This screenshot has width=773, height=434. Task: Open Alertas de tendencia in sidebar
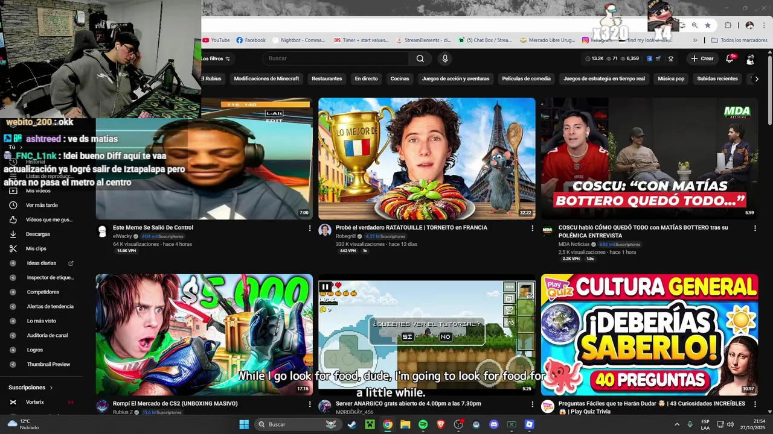click(50, 306)
